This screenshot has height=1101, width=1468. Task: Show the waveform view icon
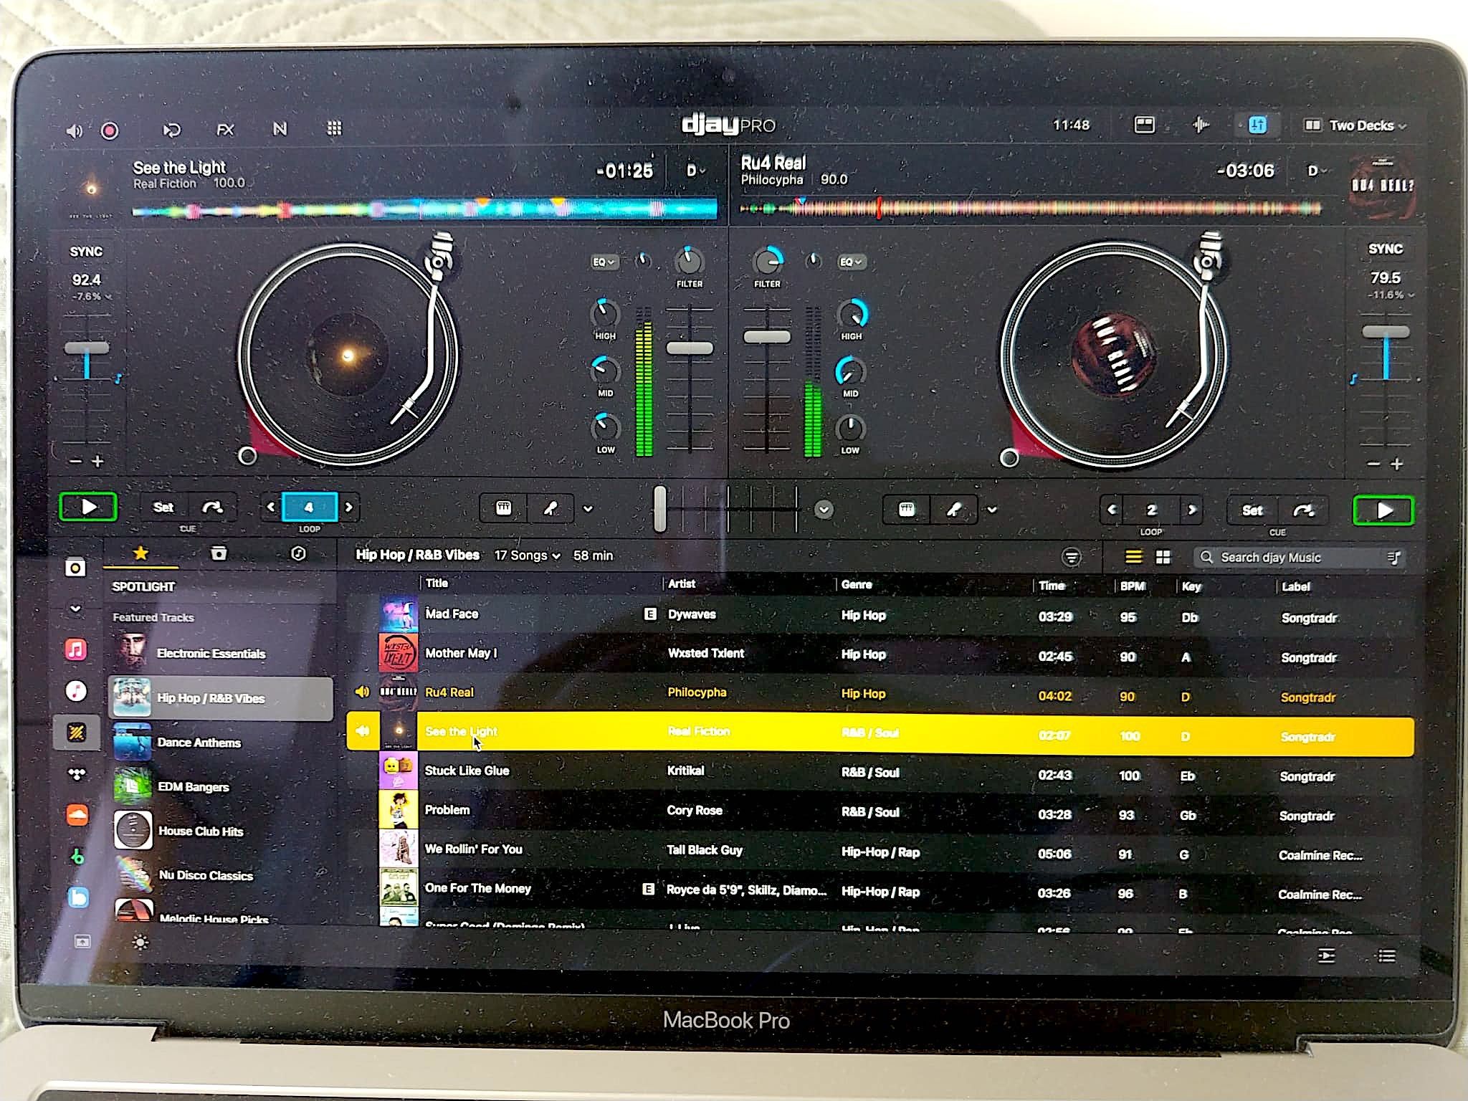coord(1201,125)
